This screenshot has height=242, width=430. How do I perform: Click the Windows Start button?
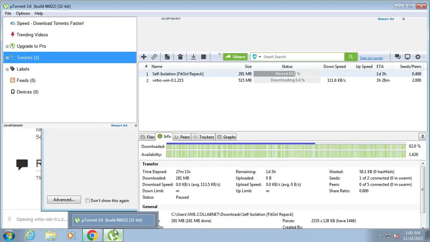tap(8, 235)
